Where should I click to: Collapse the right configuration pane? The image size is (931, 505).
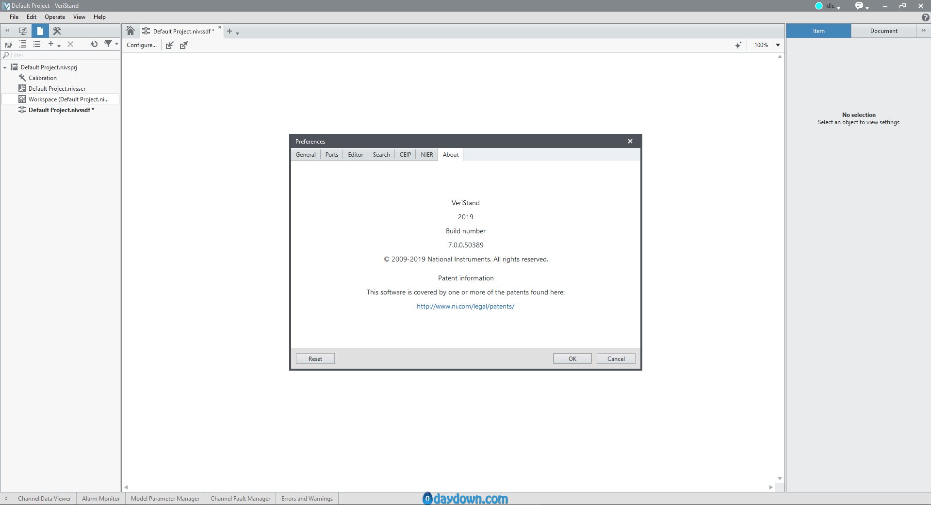tap(924, 31)
